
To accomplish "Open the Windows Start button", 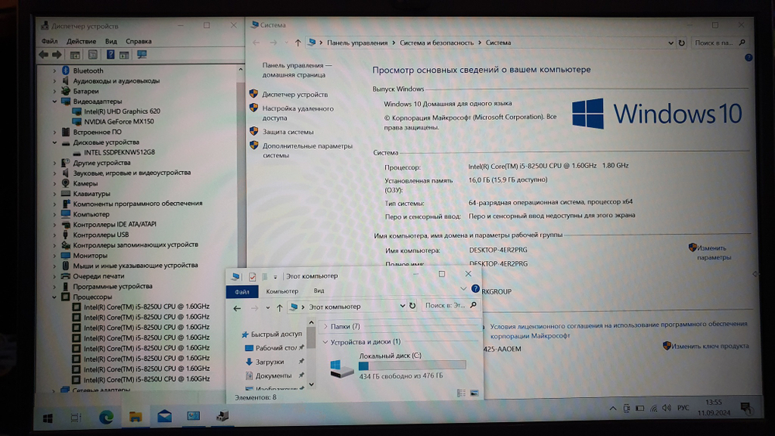I will [47, 418].
